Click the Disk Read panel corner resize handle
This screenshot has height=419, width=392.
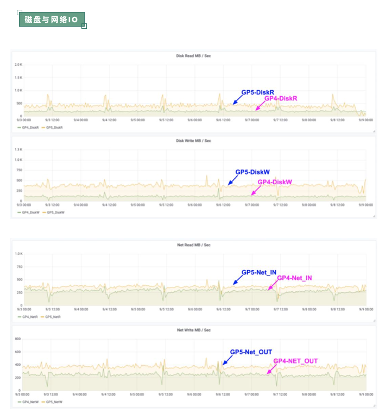pos(374,131)
